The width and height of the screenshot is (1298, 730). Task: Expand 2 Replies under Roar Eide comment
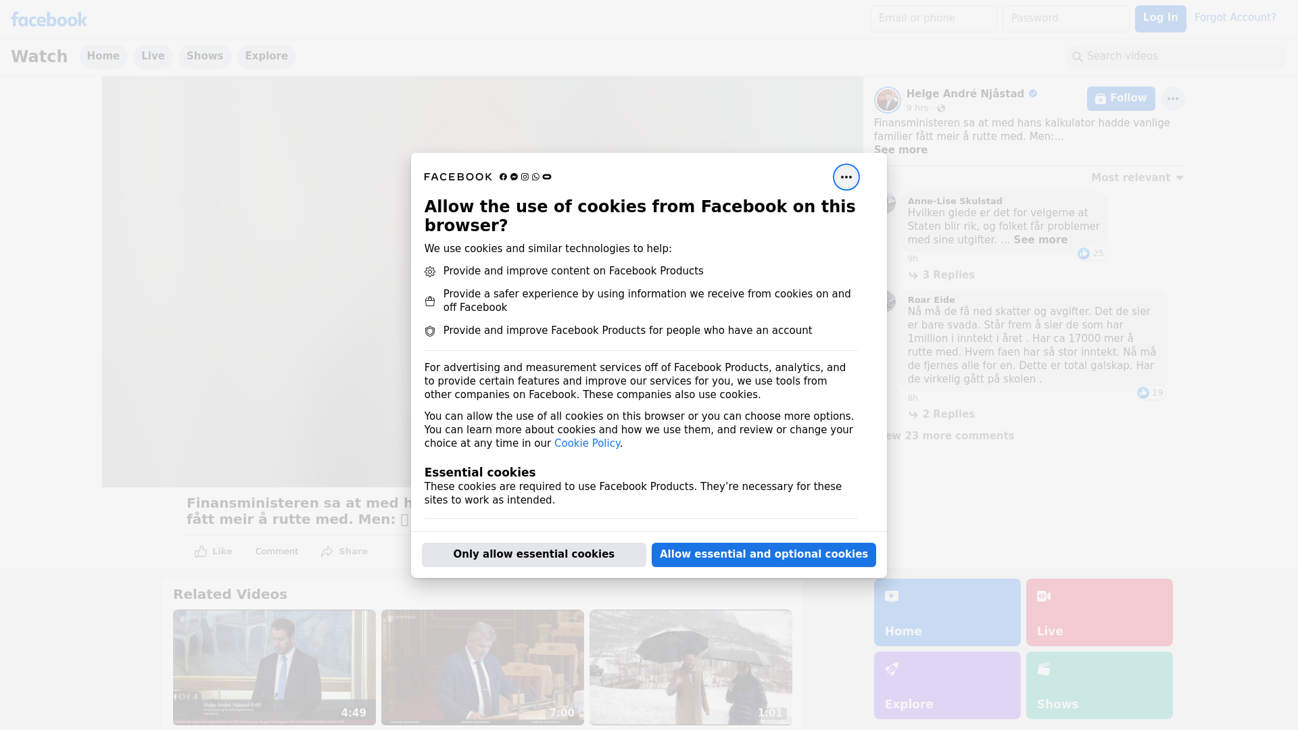(x=942, y=414)
